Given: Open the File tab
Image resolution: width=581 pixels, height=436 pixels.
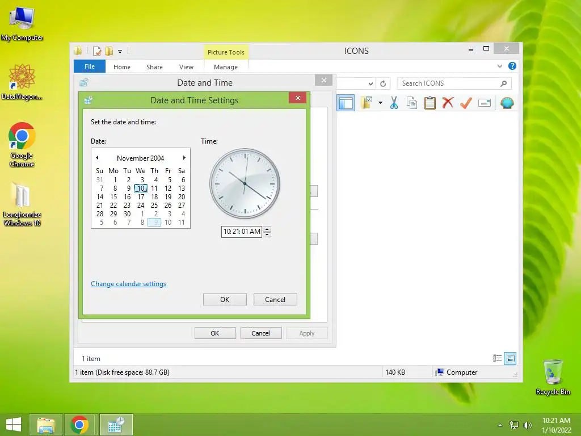Looking at the screenshot, I should [x=90, y=66].
